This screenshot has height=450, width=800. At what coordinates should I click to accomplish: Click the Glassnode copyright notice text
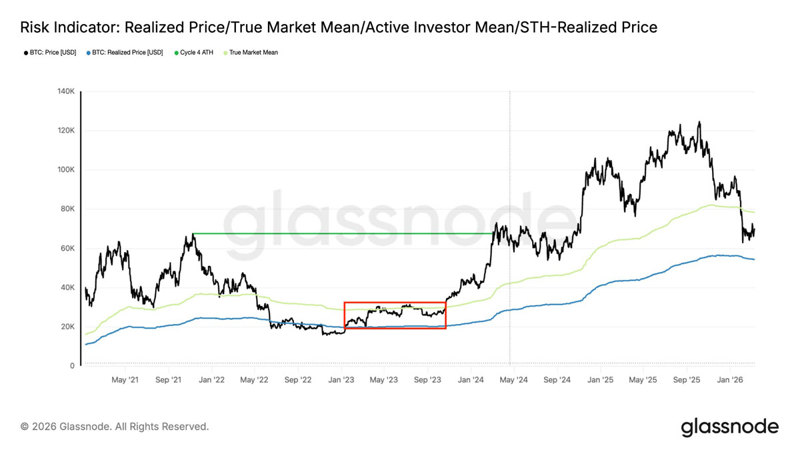115,426
